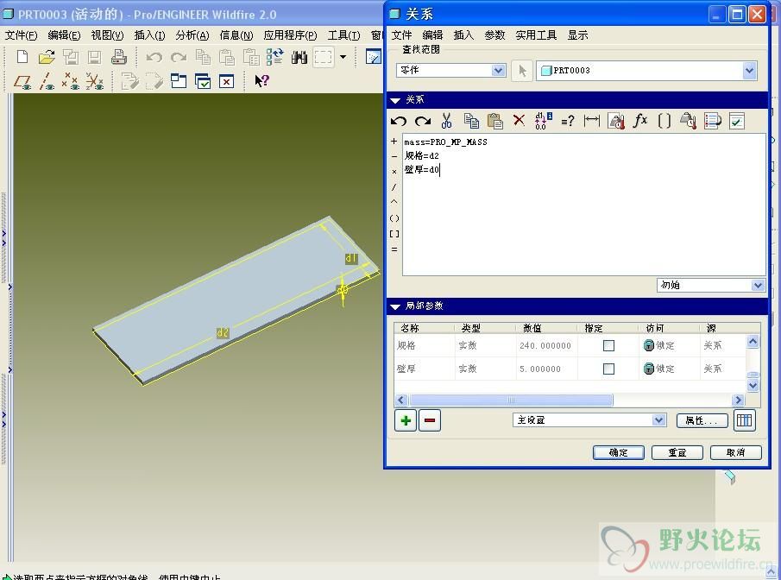Viewport: 781px width, 580px height.
Task: Click the selection arrow beside 零件 dropdown
Action: click(522, 71)
